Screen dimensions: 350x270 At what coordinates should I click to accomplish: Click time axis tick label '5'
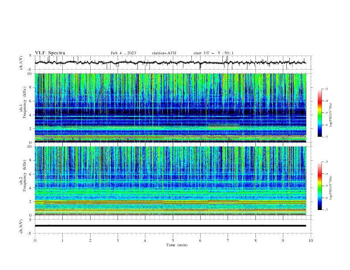[x=173, y=240]
